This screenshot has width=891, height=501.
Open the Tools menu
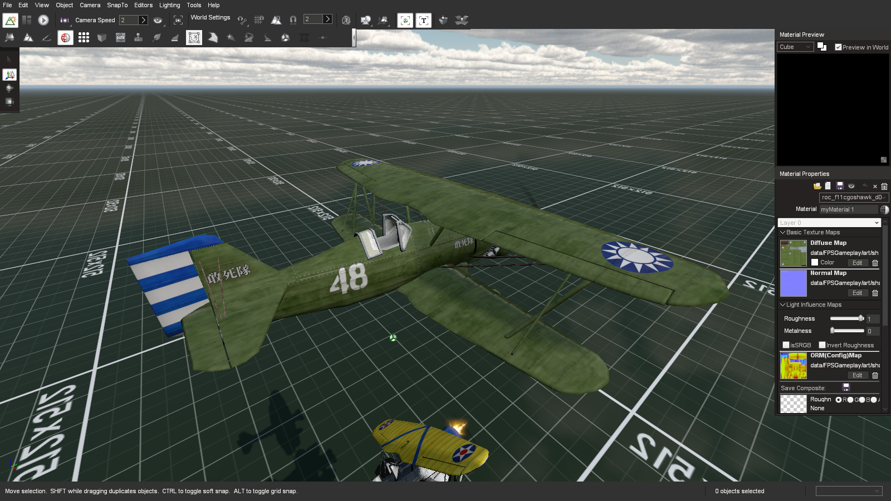click(194, 5)
